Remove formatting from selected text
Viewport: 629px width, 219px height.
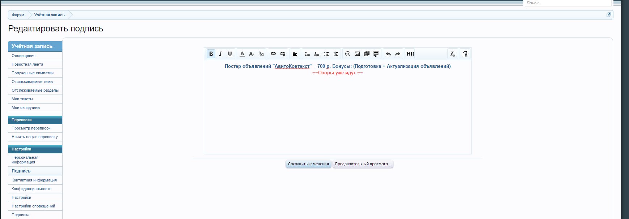[453, 54]
